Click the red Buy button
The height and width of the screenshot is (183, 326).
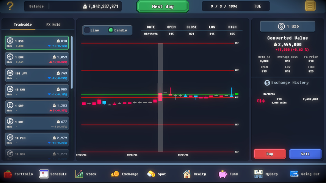coord(270,154)
